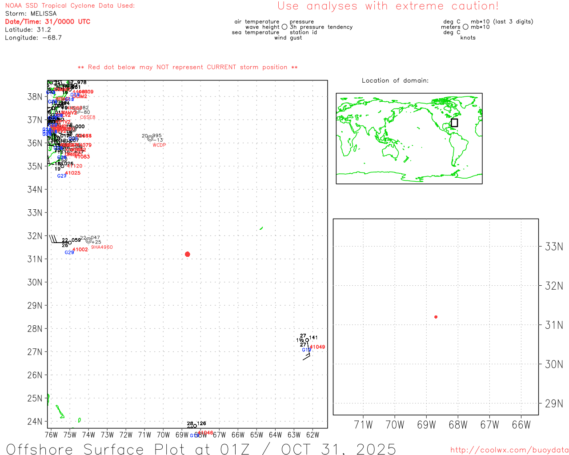The height and width of the screenshot is (455, 569).
Task: Click the 76W longitude axis label
Action: [51, 435]
